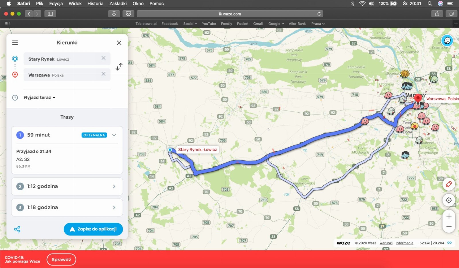459x268 pixels.
Task: Toggle the Safari sidebar
Action: [50, 13]
